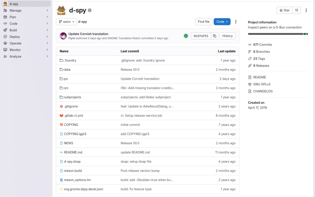Click the Analyze chart icon in sidebar
This screenshot has height=197, width=315.
[x=5, y=56]
